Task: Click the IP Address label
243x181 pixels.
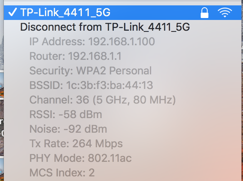Action: pyautogui.click(x=57, y=41)
